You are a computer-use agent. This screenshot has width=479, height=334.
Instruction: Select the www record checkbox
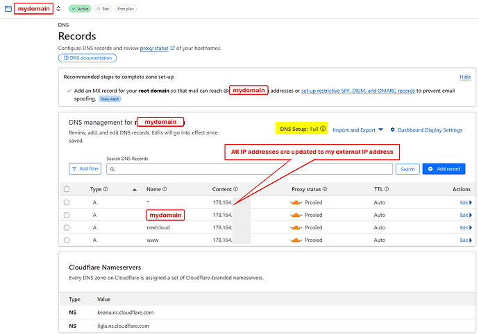click(x=67, y=240)
